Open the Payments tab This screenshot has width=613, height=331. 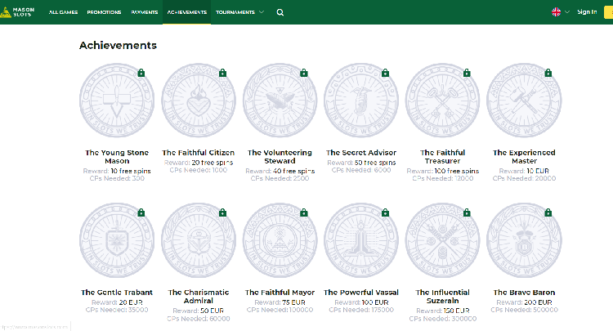pos(144,12)
